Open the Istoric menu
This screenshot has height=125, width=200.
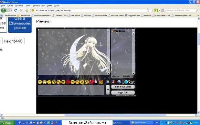tap(28, 6)
